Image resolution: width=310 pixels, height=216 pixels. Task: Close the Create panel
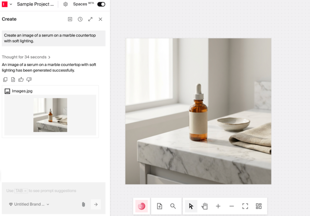[100, 19]
